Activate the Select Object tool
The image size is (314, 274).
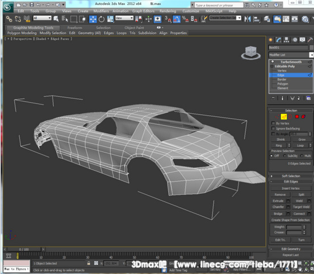56,19
